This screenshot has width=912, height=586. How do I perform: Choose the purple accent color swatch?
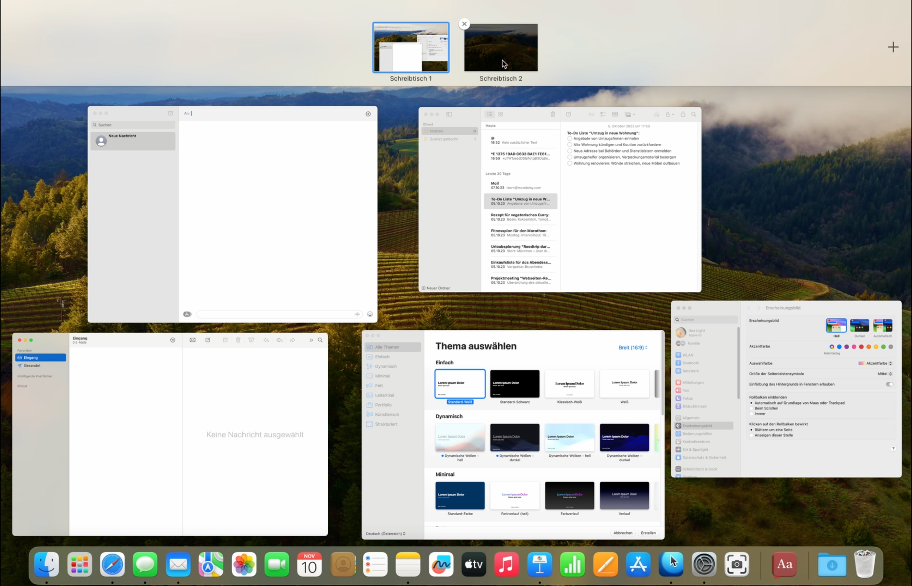[x=847, y=347]
